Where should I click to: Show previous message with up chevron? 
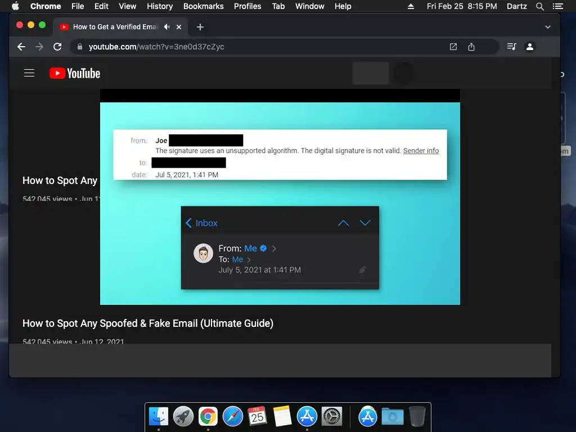click(x=344, y=223)
